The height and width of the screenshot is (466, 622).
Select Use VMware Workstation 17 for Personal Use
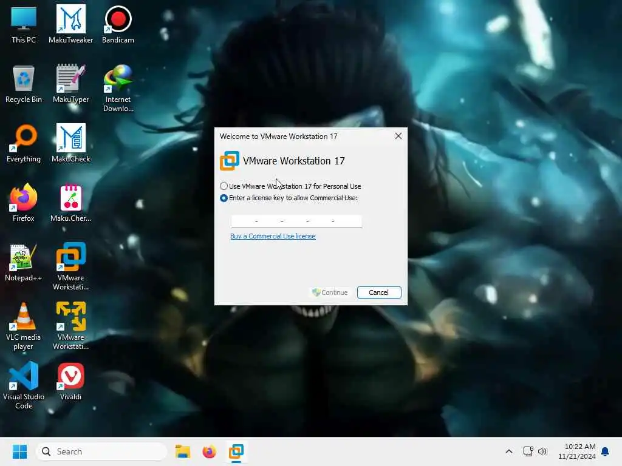(x=290, y=186)
